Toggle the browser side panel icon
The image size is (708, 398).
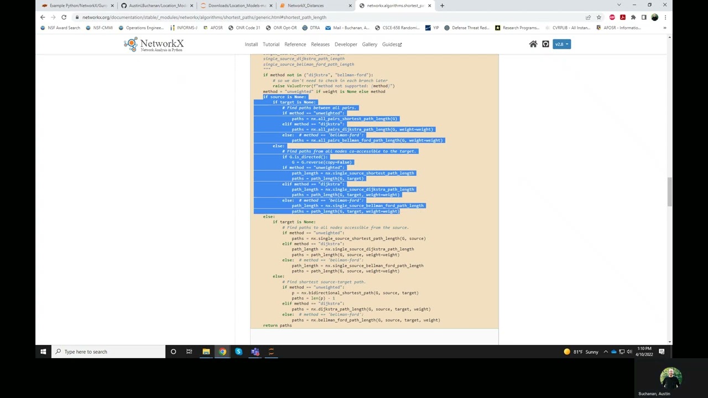coord(644,17)
